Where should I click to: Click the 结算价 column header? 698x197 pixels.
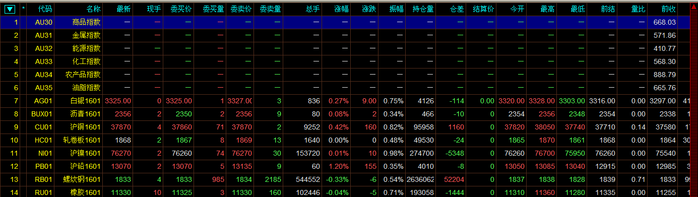(483, 9)
